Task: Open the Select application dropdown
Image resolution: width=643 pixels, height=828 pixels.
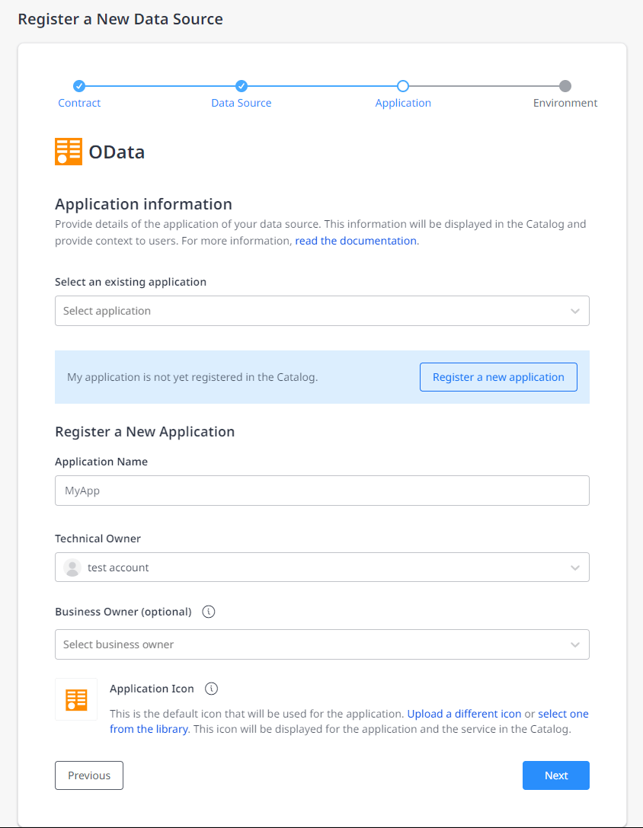Action: 321,311
